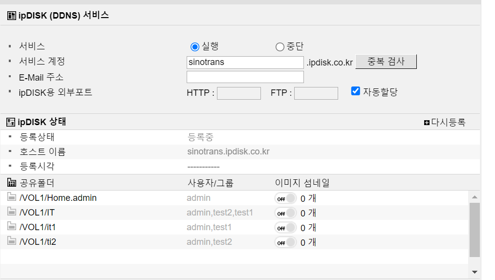Click the 호스트 이름 label
The image size is (495, 280).
43,152
